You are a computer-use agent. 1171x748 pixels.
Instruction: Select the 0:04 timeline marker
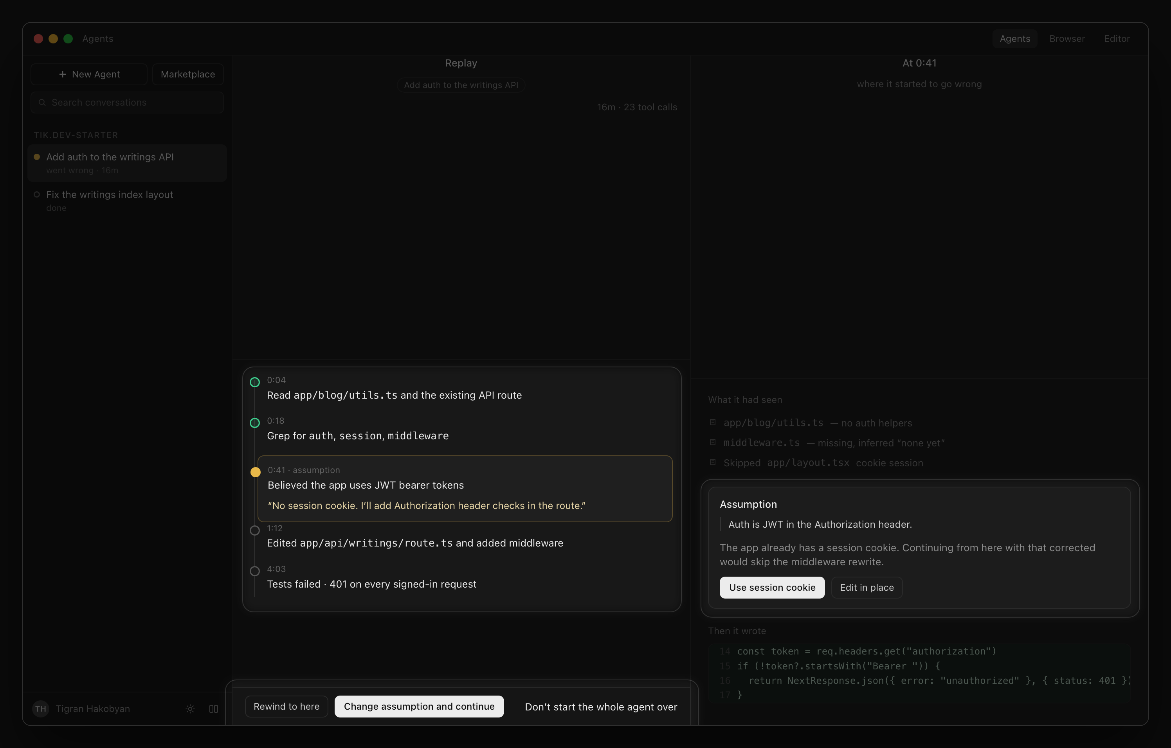pos(255,382)
